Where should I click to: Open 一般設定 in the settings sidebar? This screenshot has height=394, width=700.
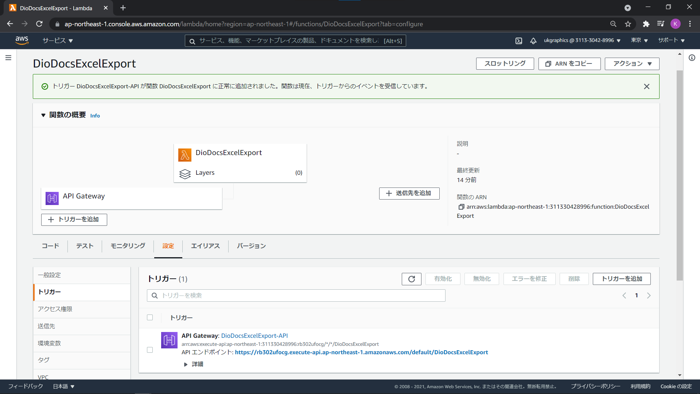coord(82,275)
